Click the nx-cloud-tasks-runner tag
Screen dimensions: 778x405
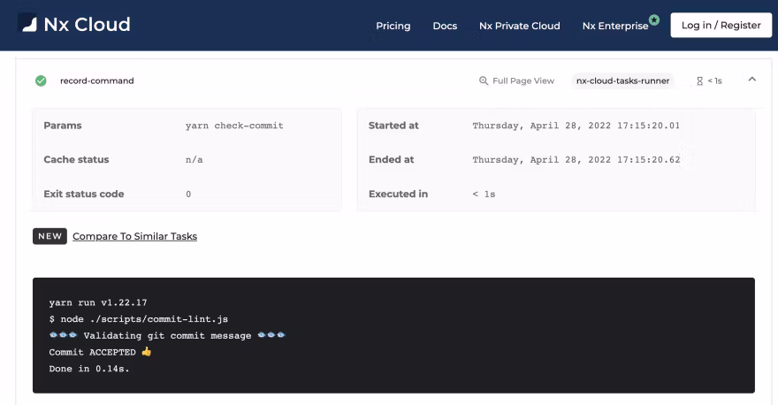622,80
